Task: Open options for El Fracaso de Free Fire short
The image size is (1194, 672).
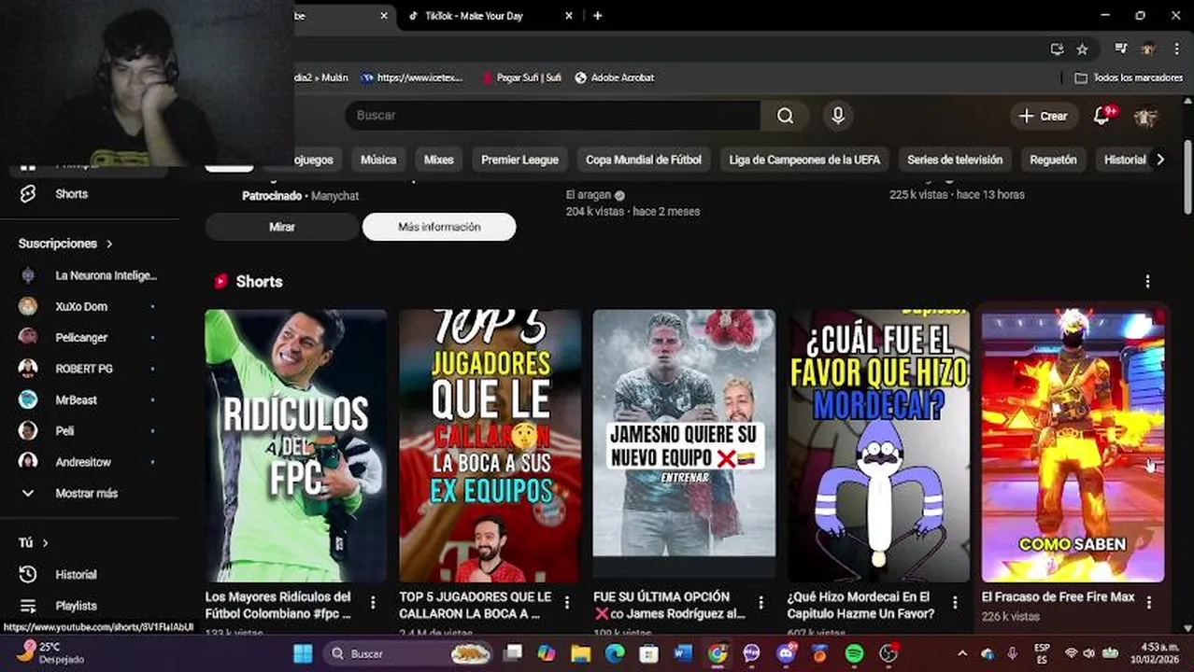Action: tap(1149, 603)
